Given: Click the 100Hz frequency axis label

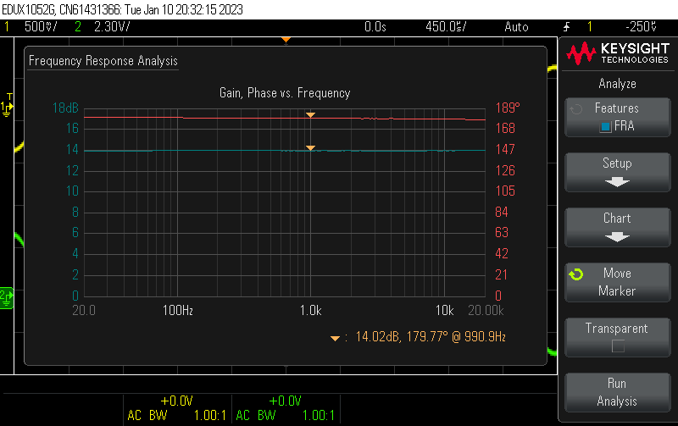Looking at the screenshot, I should click(x=178, y=310).
